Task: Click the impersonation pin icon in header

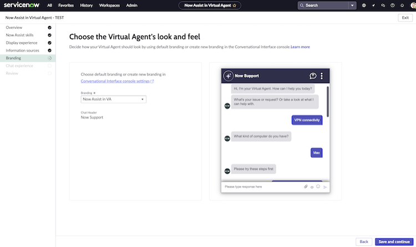Action: 373,6
